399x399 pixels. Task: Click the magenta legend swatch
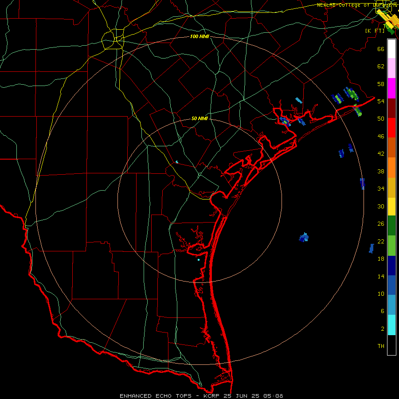391,88
